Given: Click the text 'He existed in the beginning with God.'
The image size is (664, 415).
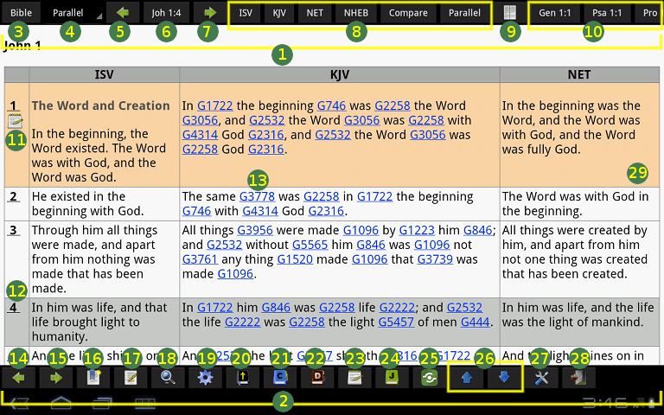Looking at the screenshot, I should (x=87, y=204).
